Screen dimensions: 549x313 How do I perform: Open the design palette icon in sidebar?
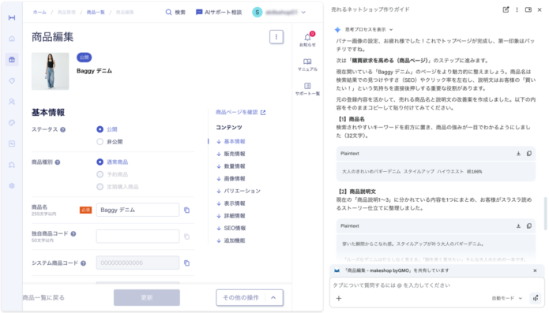[x=12, y=123]
